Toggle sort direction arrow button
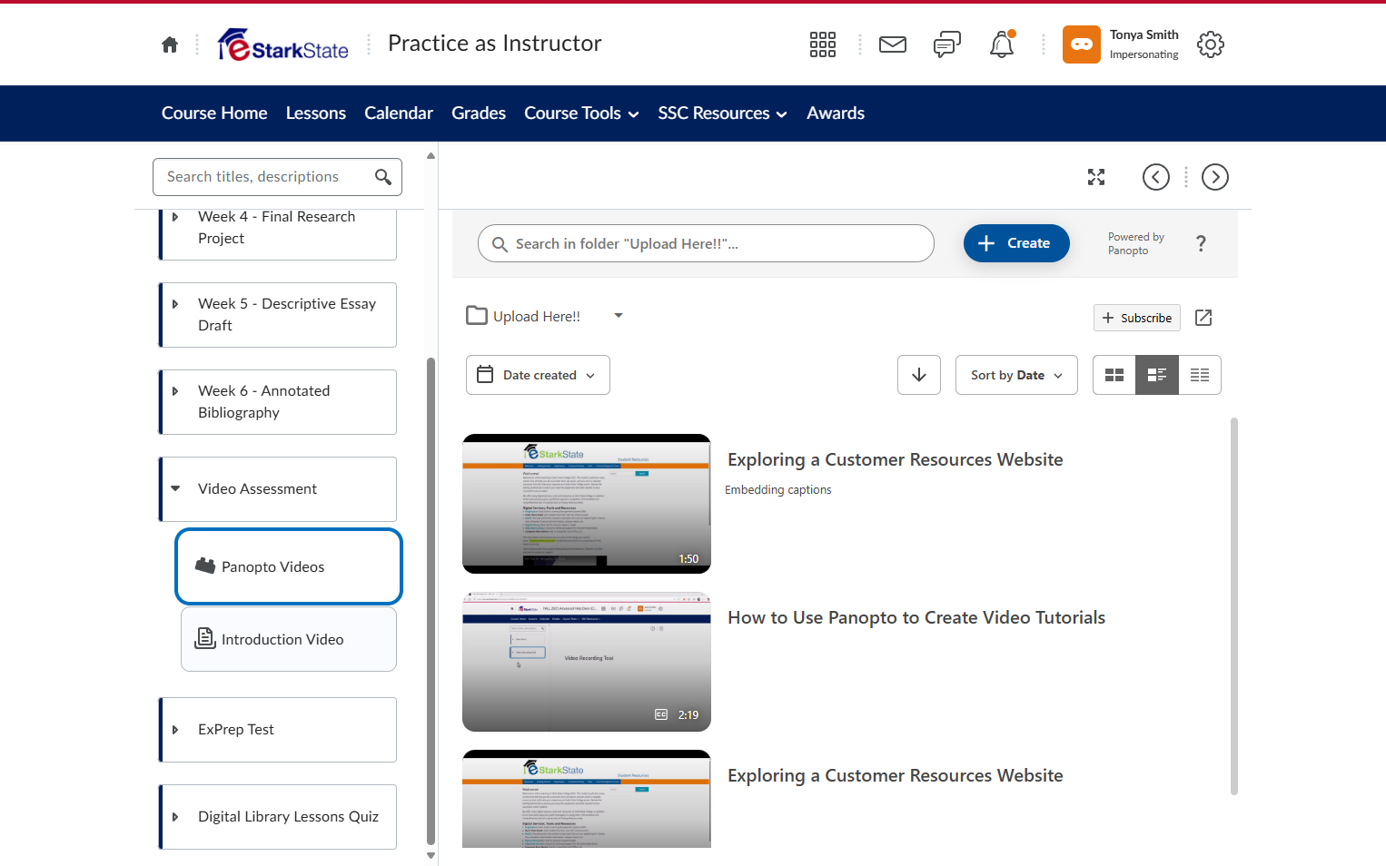The width and height of the screenshot is (1386, 866). (919, 375)
